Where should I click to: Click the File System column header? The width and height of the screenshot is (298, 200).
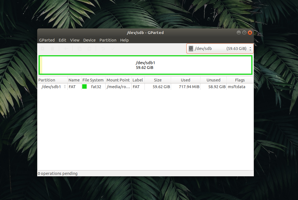pos(93,80)
